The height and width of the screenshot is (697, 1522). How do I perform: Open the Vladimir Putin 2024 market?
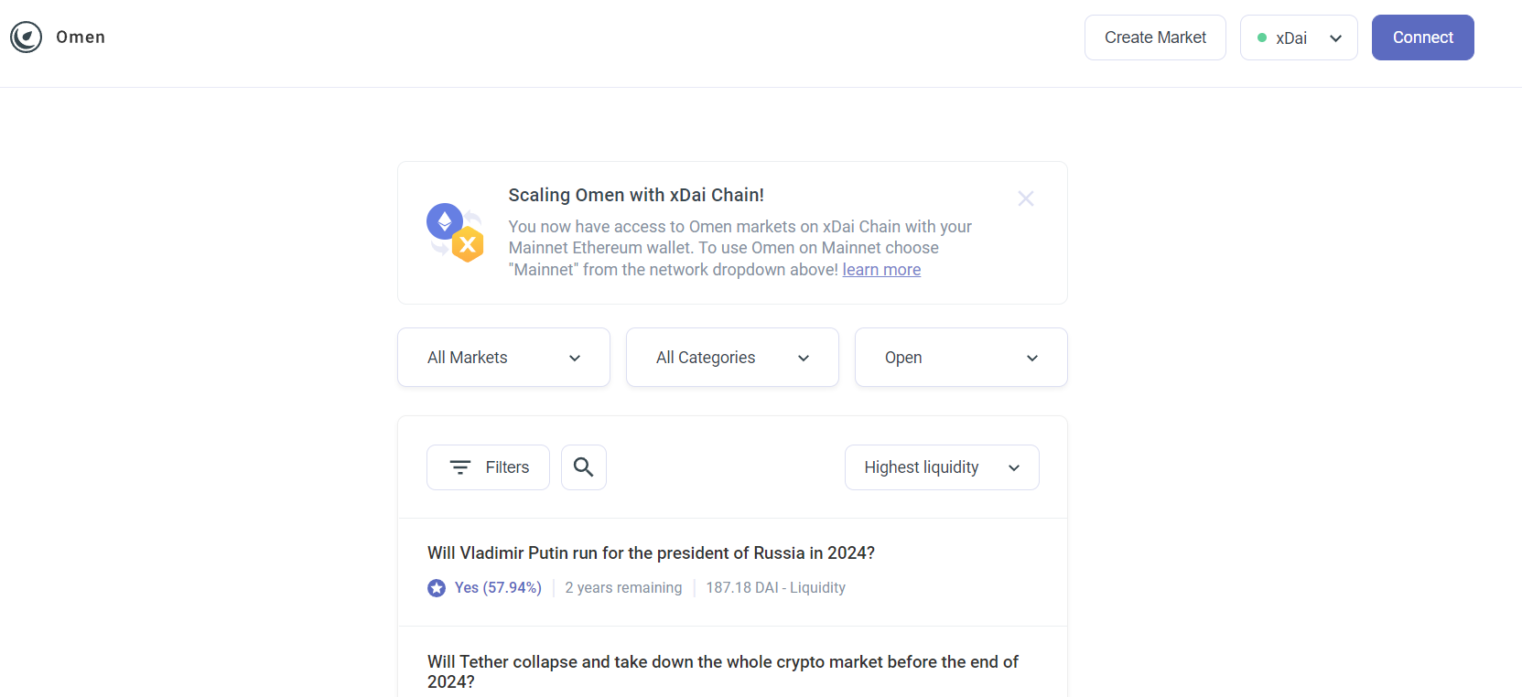coord(651,553)
